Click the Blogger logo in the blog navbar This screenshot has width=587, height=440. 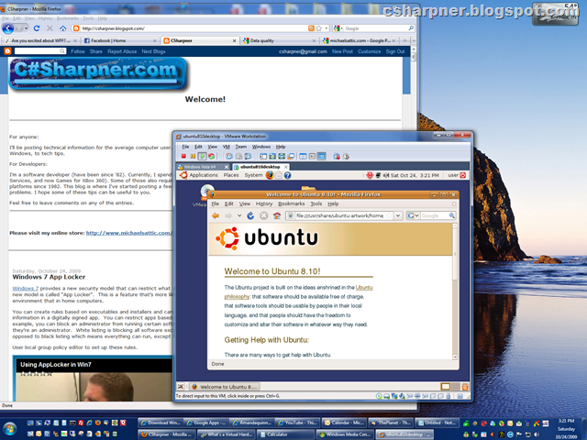(x=7, y=51)
